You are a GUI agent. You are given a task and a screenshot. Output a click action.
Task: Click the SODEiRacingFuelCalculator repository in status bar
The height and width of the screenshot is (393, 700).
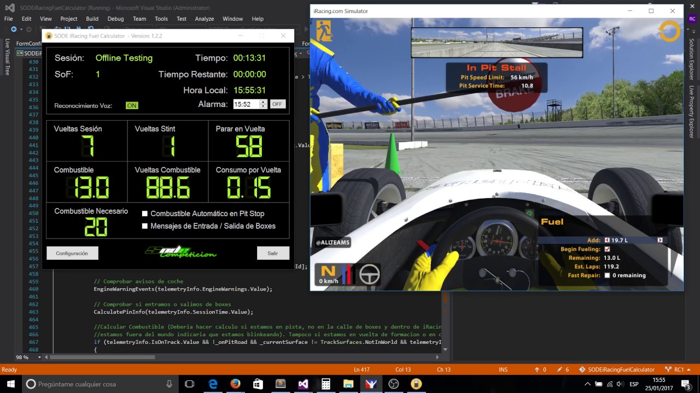click(x=617, y=370)
